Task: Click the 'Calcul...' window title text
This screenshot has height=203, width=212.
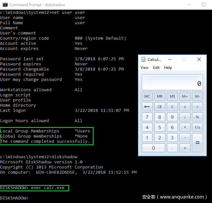Action: pos(154,59)
